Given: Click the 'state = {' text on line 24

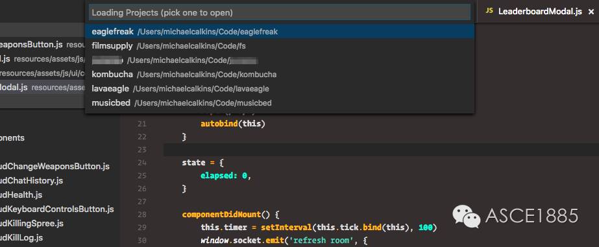Looking at the screenshot, I should [x=203, y=163].
